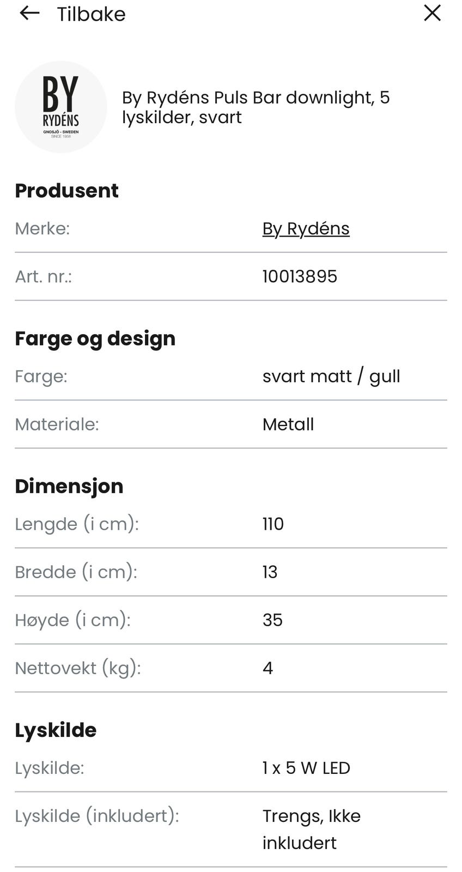Select the length value 110

[273, 524]
